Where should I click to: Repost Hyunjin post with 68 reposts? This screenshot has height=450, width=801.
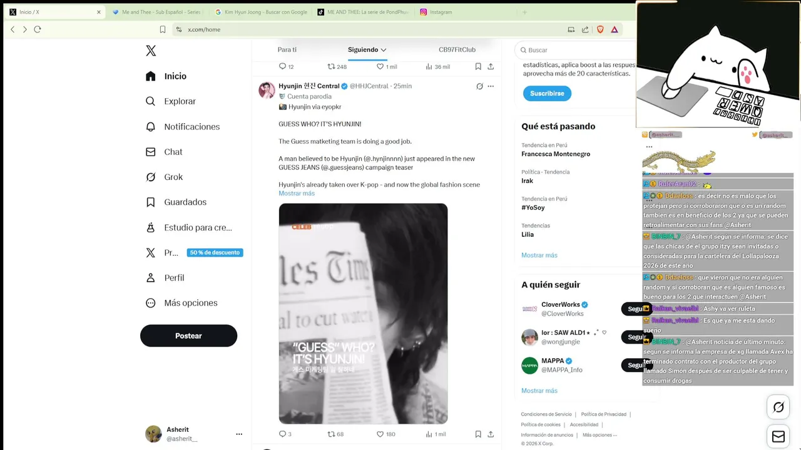pyautogui.click(x=335, y=434)
